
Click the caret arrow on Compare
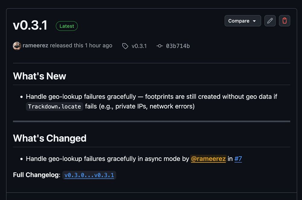click(x=254, y=21)
